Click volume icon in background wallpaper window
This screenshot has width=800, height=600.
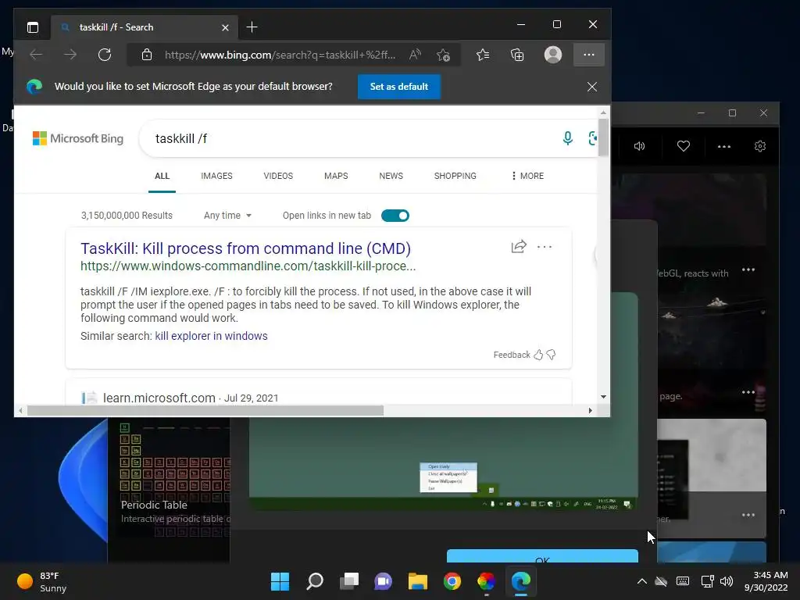coord(639,146)
